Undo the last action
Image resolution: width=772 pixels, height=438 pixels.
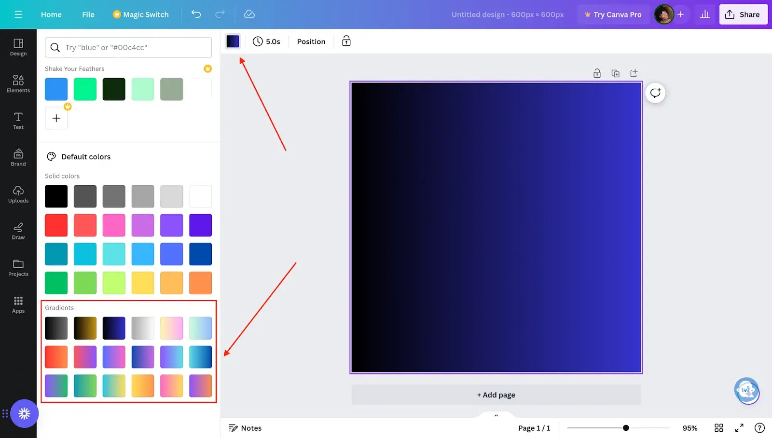tap(196, 14)
